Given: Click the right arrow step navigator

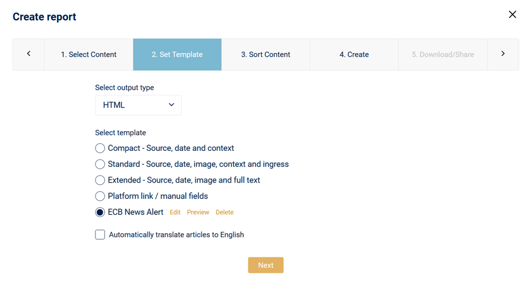Looking at the screenshot, I should pos(503,54).
